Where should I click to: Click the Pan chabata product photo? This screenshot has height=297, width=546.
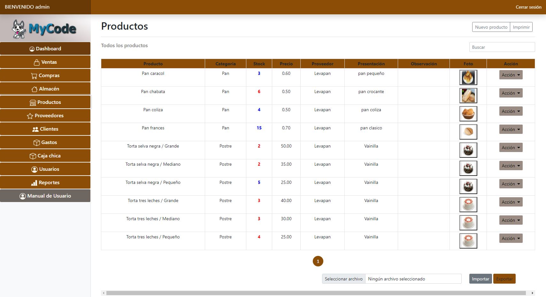pyautogui.click(x=468, y=96)
